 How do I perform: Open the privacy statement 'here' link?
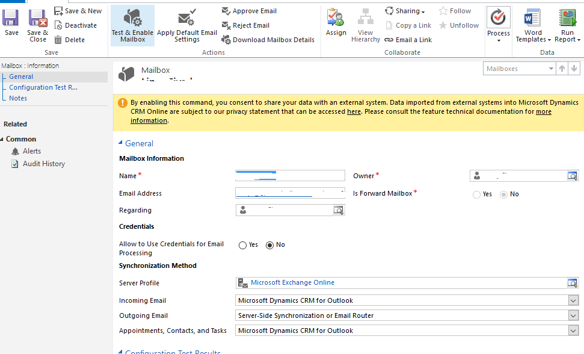pyautogui.click(x=354, y=111)
